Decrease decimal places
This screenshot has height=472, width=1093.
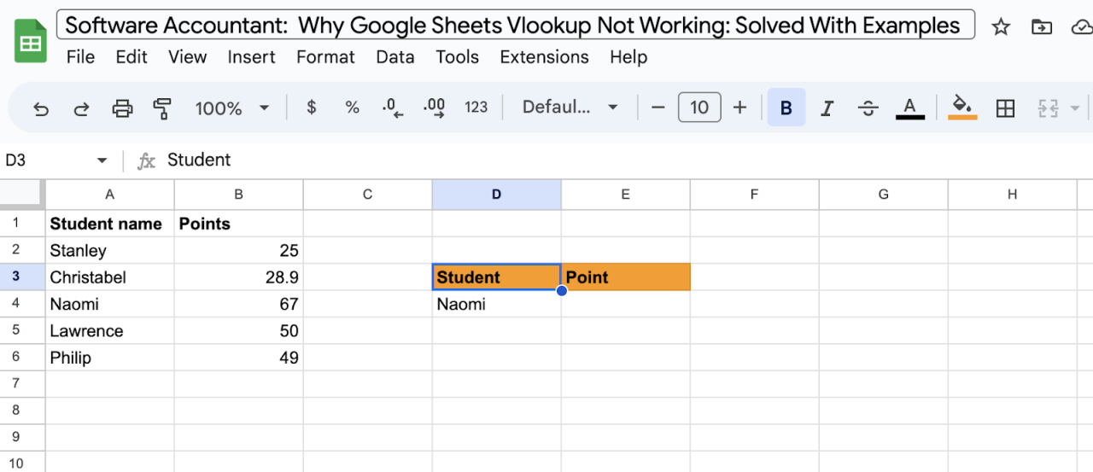(x=393, y=108)
